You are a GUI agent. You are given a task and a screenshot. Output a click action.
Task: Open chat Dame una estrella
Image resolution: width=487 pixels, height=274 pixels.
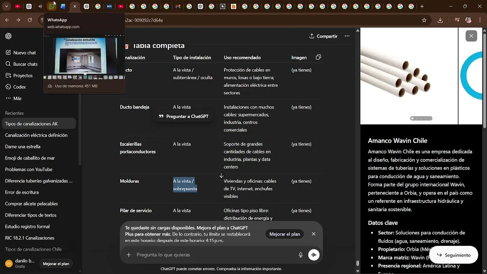click(39, 147)
